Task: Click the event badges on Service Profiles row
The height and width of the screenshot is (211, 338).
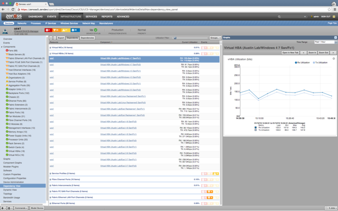Action: pos(210,173)
